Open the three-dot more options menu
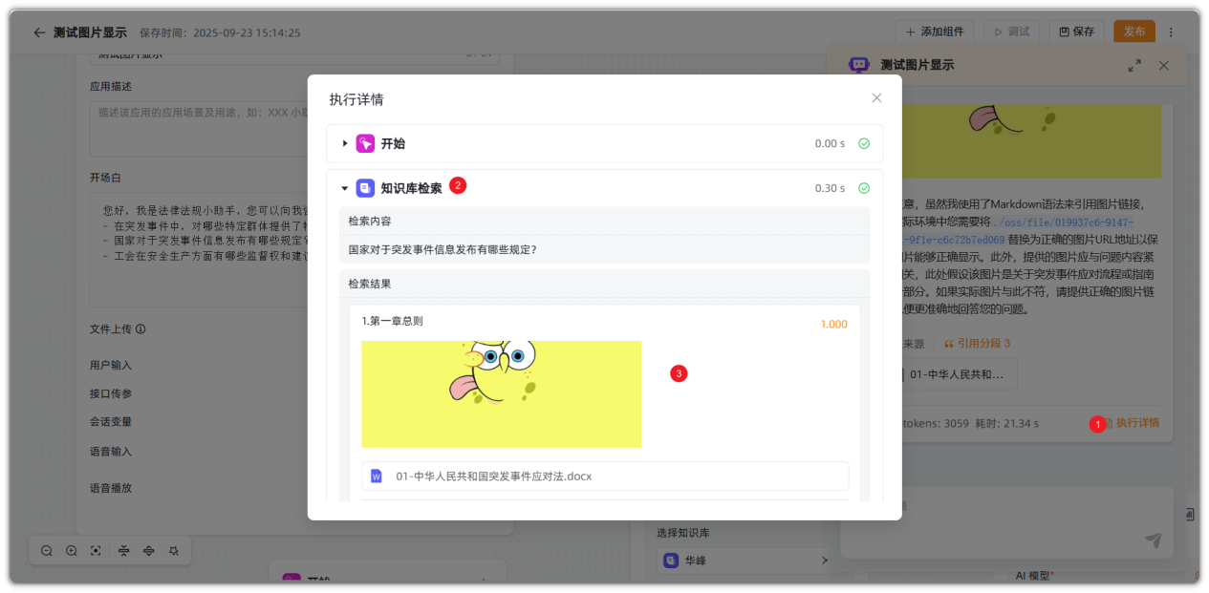 (1172, 32)
